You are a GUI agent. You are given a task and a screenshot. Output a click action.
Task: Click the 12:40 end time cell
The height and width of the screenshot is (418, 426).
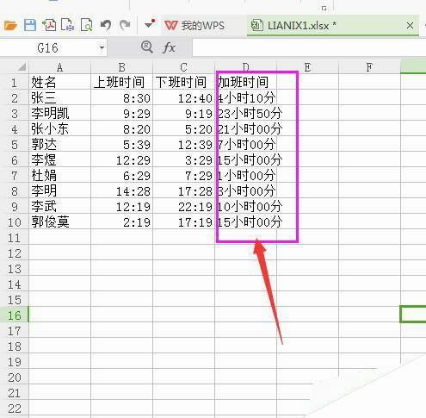[183, 98]
